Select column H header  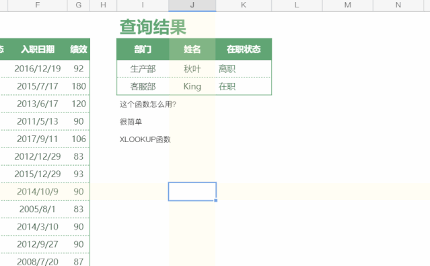point(103,5)
